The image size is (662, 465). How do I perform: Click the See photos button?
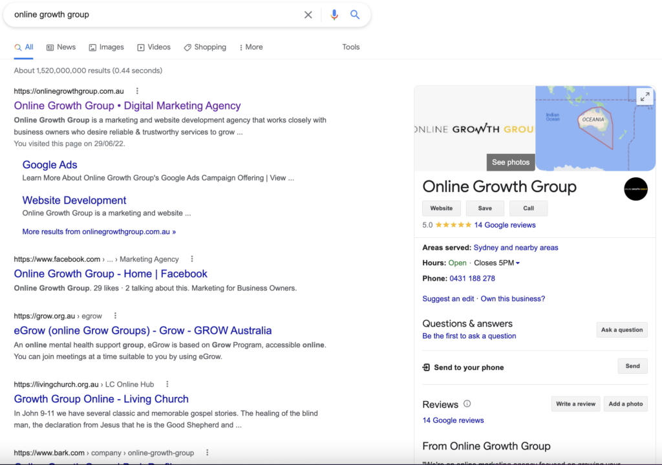coord(511,162)
